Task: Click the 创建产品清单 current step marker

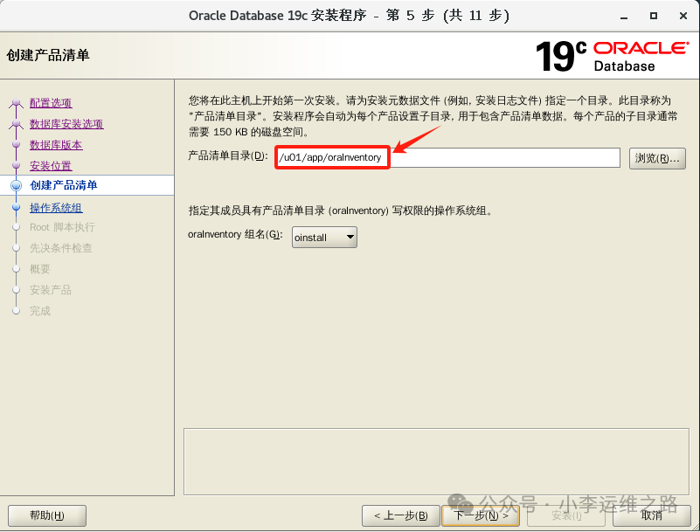Action: pyautogui.click(x=16, y=185)
